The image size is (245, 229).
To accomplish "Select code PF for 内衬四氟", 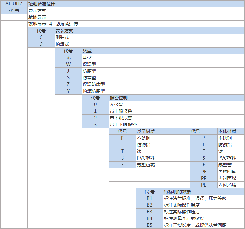I will pos(204,172).
